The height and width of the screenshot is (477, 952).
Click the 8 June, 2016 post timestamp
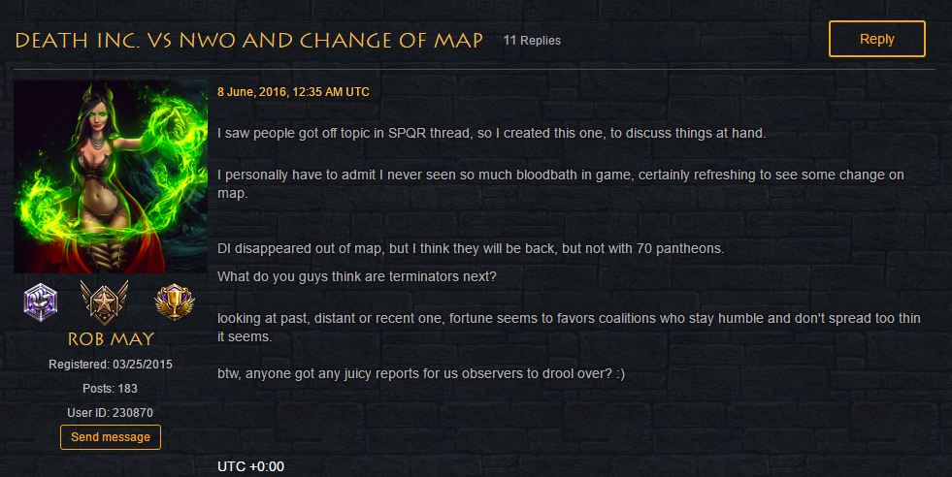coord(293,92)
